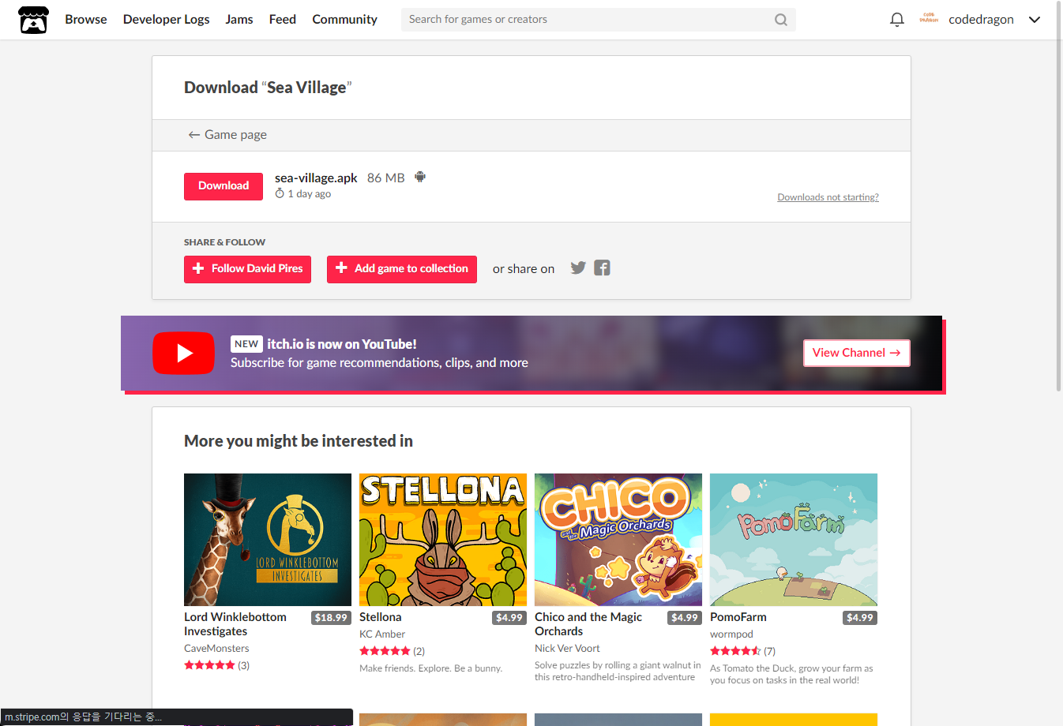Open Downloads not starting help link
Image resolution: width=1063 pixels, height=726 pixels.
(828, 197)
